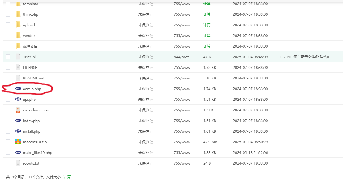Click the PHP icon beside admin.php
The image size is (343, 179).
(18, 89)
